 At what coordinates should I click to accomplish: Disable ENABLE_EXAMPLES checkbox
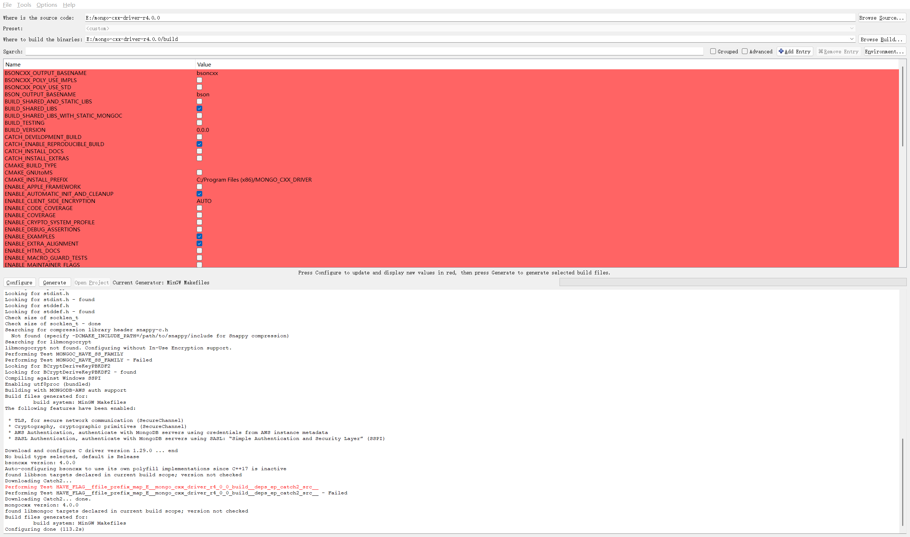point(199,236)
